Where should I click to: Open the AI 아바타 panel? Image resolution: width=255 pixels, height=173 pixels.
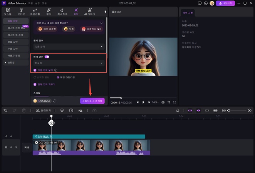(89, 12)
